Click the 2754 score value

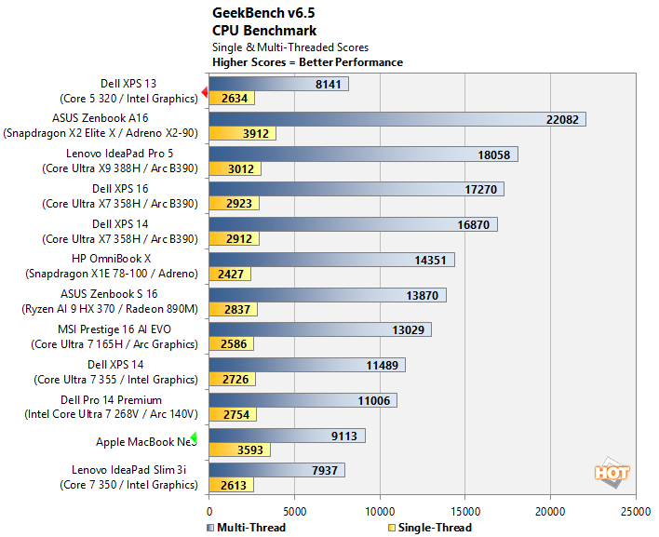click(236, 415)
